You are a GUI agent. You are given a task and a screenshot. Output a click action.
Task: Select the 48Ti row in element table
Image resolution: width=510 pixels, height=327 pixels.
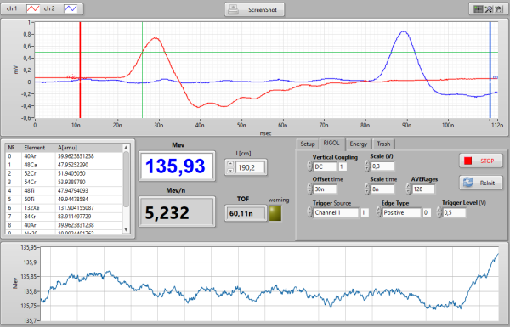(64, 191)
